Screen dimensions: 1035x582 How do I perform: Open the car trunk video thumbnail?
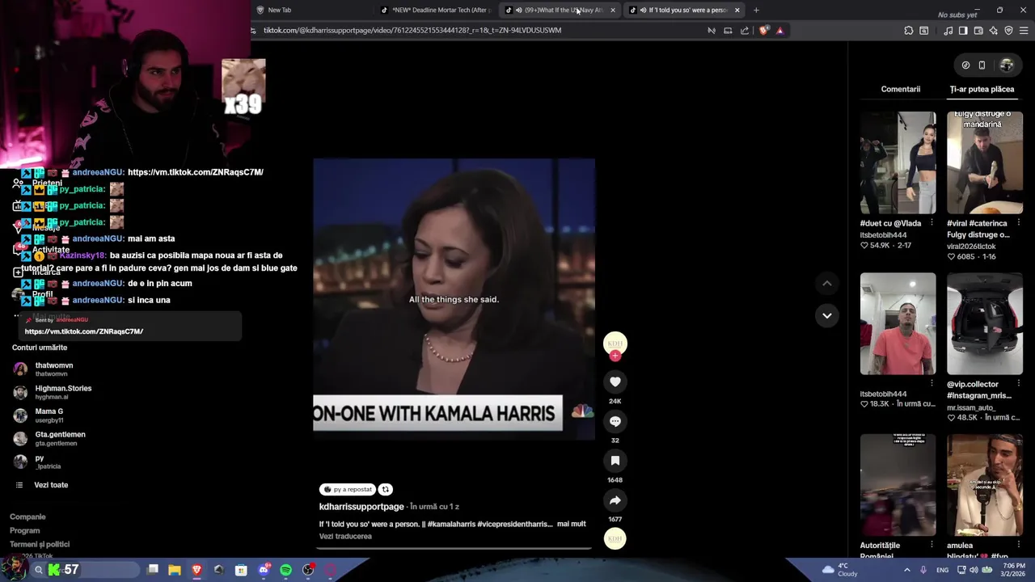tap(985, 323)
